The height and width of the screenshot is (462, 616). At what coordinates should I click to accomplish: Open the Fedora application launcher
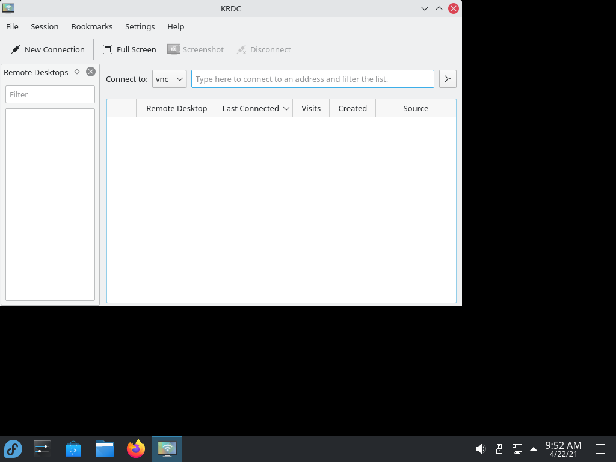13,449
